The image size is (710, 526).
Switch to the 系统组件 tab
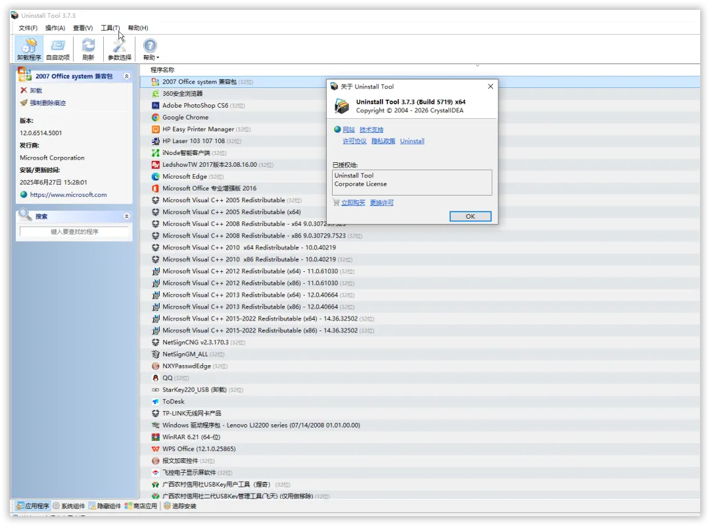pyautogui.click(x=69, y=506)
